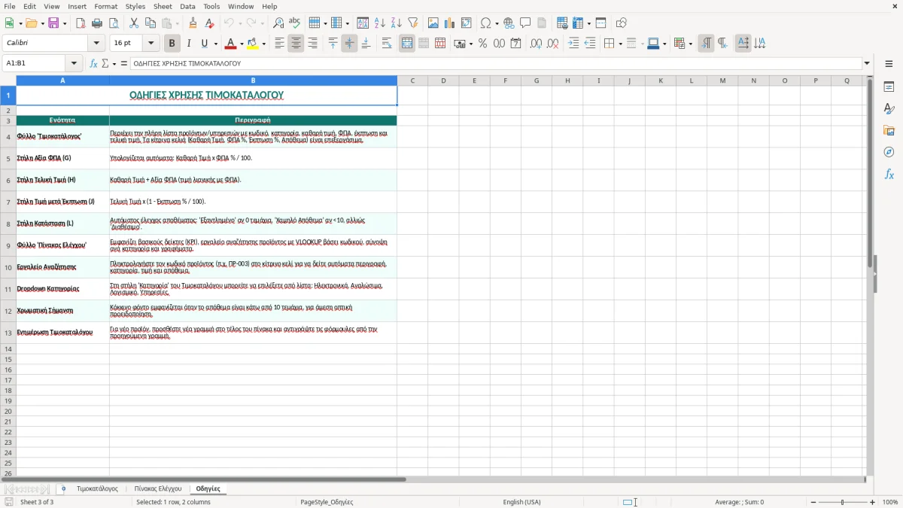Expand the Name Box dropdown arrow

click(x=74, y=64)
